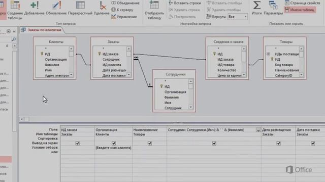Select CategoryID field in Товары table

point(283,75)
